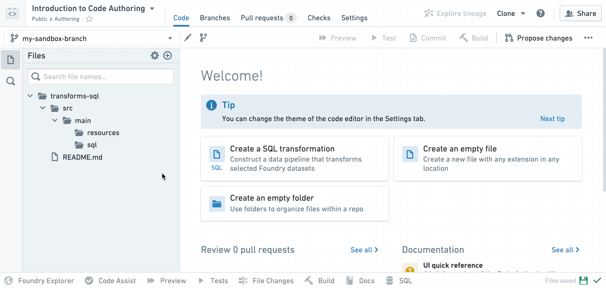Switch to the Branches tab

tap(215, 18)
